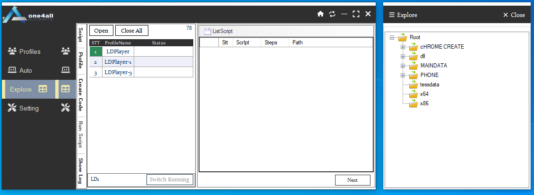534x195 pixels.
Task: Click the monitor icon right of Auto
Action: 66,70
